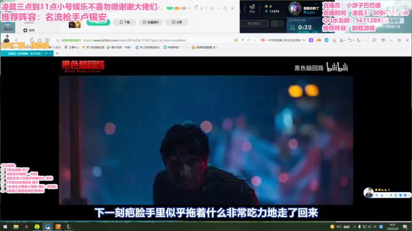Click the 下载 download button

125,22
